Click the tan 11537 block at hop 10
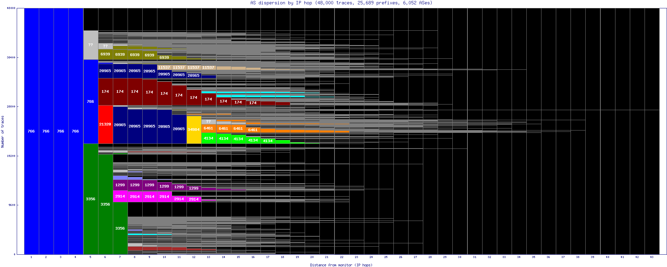 [x=164, y=67]
